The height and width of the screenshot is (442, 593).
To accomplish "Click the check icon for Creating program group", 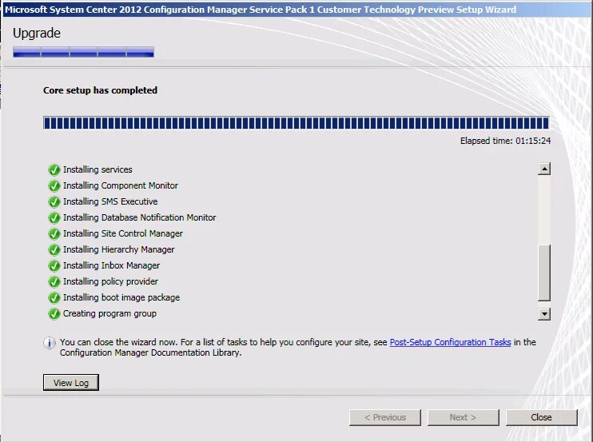I will tap(54, 314).
